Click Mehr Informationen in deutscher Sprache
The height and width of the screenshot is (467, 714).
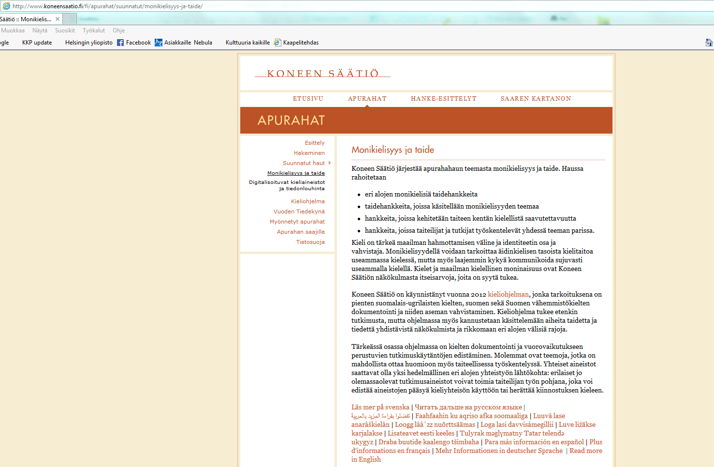click(x=499, y=451)
